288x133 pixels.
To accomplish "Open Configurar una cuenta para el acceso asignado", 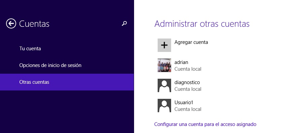I will 205,124.
